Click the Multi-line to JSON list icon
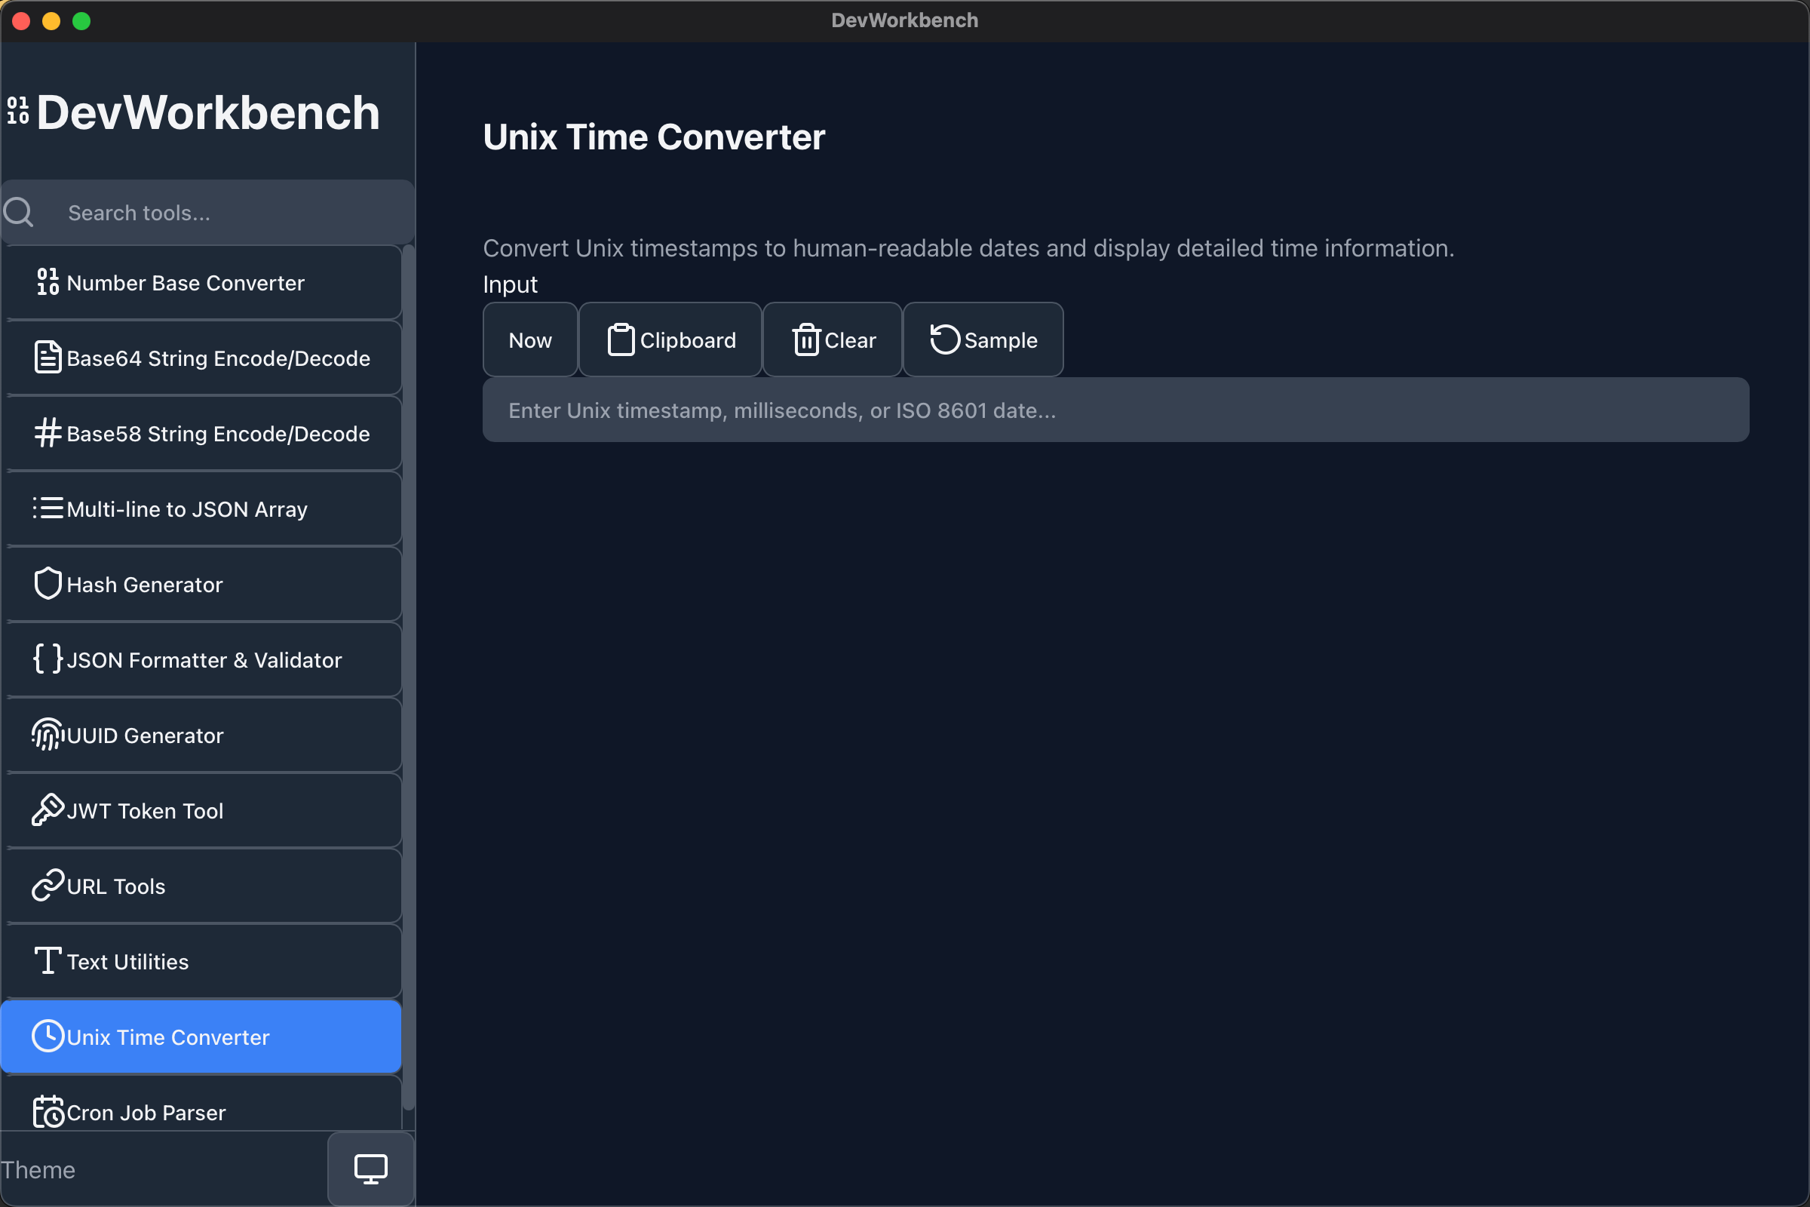 tap(48, 508)
